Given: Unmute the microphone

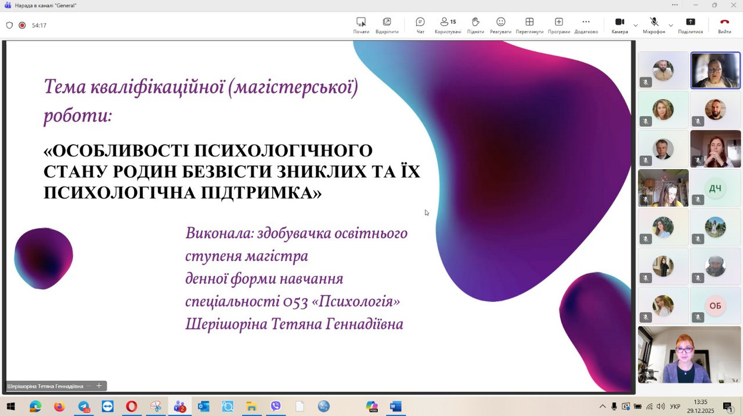Looking at the screenshot, I should click(x=654, y=25).
